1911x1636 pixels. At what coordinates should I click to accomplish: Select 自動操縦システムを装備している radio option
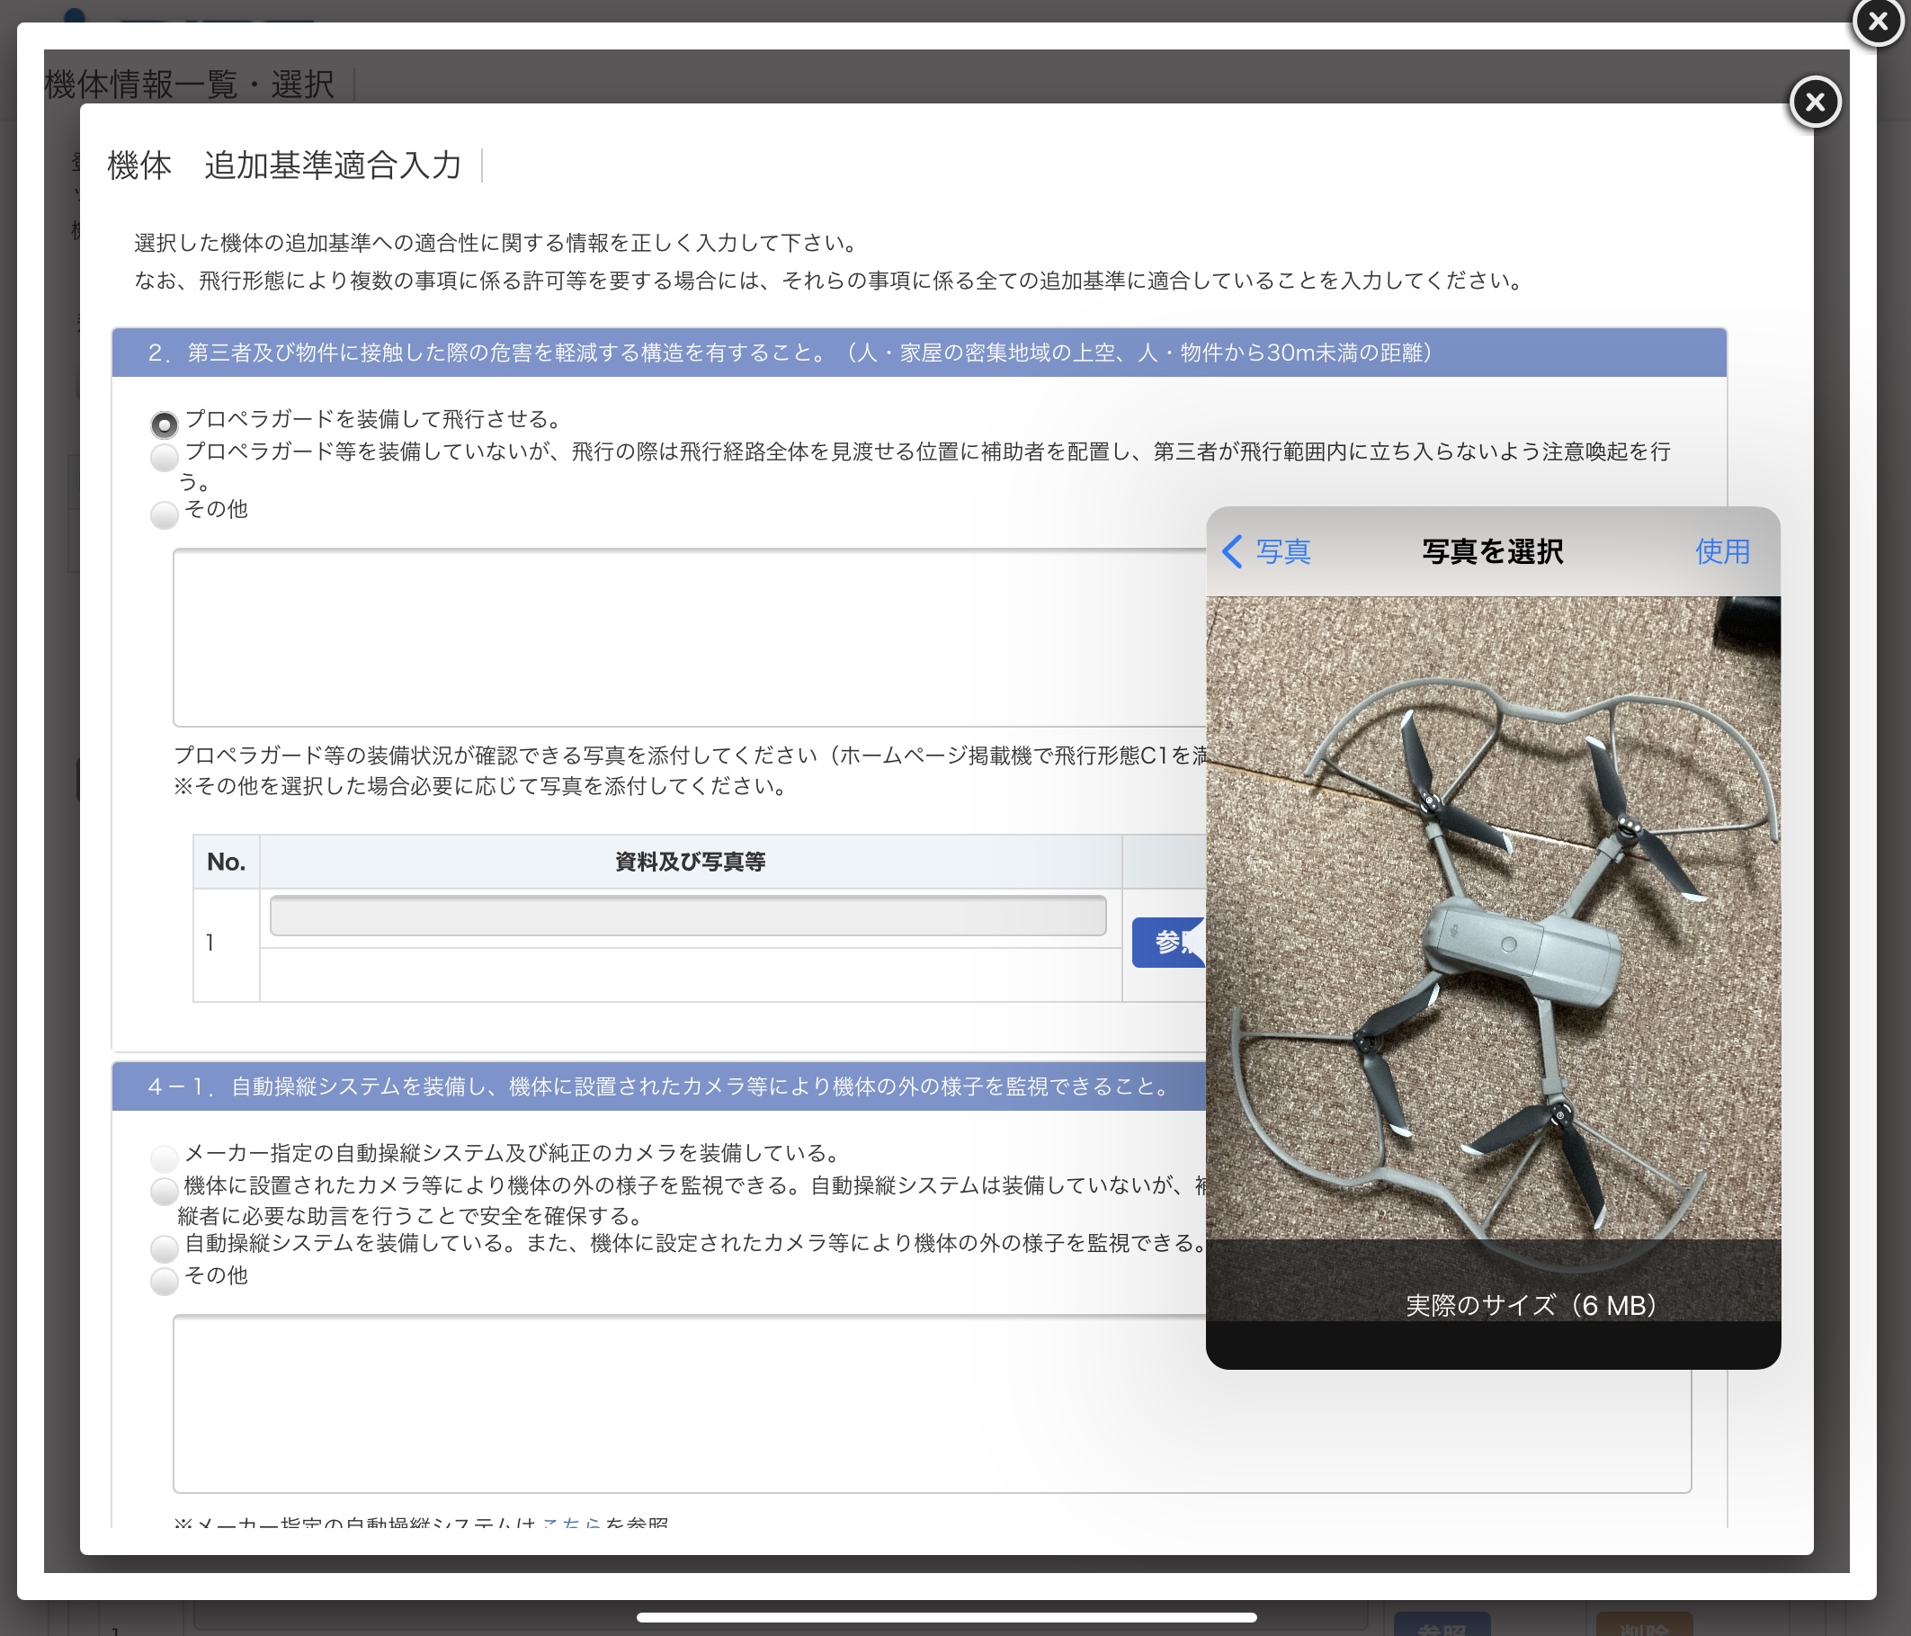[165, 1247]
